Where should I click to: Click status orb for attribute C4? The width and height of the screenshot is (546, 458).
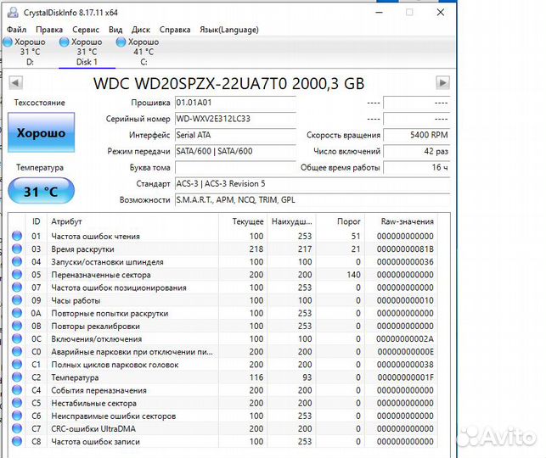[17, 390]
